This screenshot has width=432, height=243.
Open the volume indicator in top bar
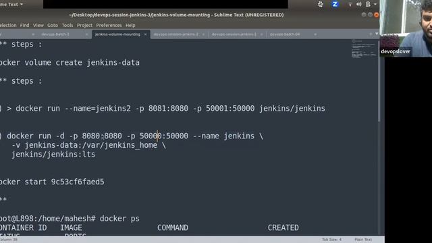point(358,4)
